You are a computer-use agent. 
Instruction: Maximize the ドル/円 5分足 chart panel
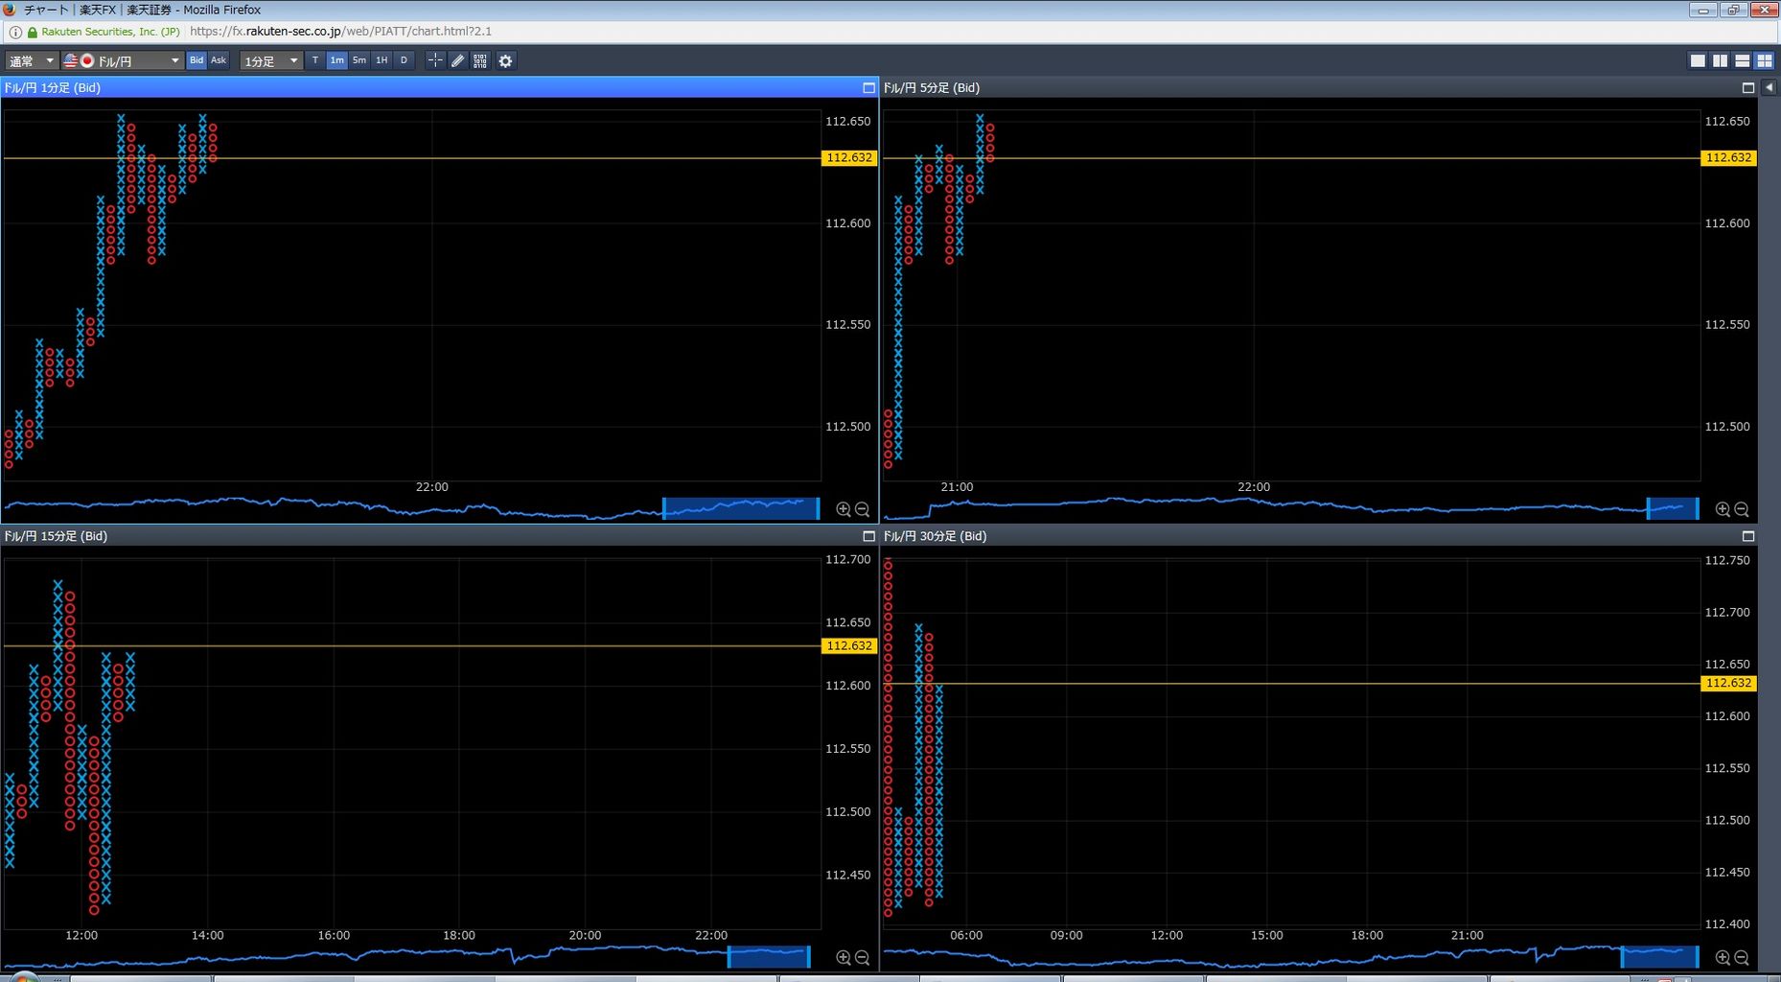point(1747,87)
